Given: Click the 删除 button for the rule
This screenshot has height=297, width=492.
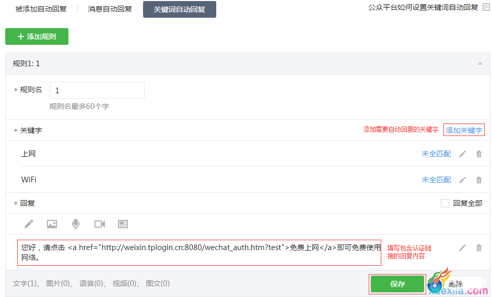Looking at the screenshot, I should (455, 284).
